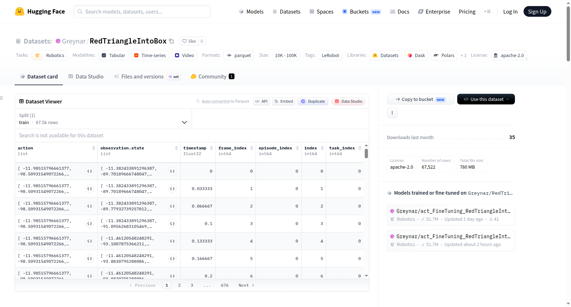Go to Datasets in top navigation
Viewport: 571px width, 307px height.
click(286, 11)
